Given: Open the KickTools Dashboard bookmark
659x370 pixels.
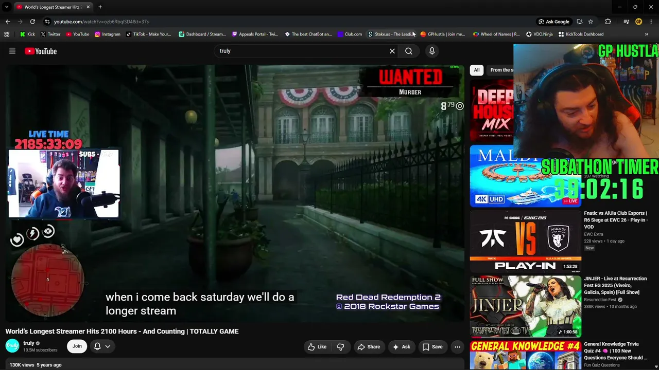Looking at the screenshot, I should pyautogui.click(x=581, y=34).
